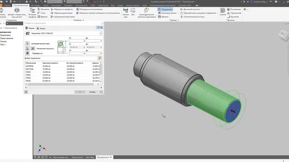Click the bearing table horizontal scrollbar

pos(61,84)
